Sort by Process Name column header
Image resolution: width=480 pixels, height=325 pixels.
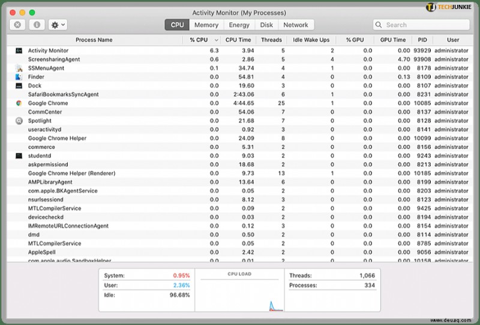point(94,40)
